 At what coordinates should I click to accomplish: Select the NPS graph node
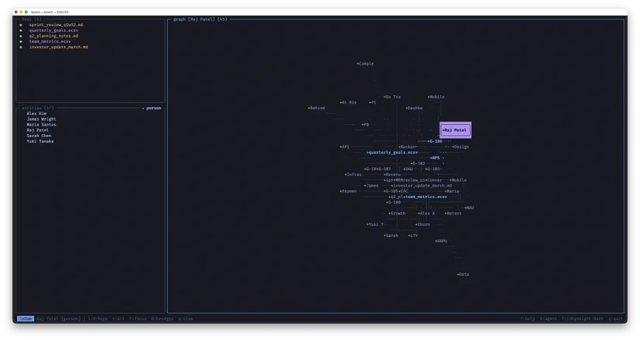pyautogui.click(x=435, y=158)
